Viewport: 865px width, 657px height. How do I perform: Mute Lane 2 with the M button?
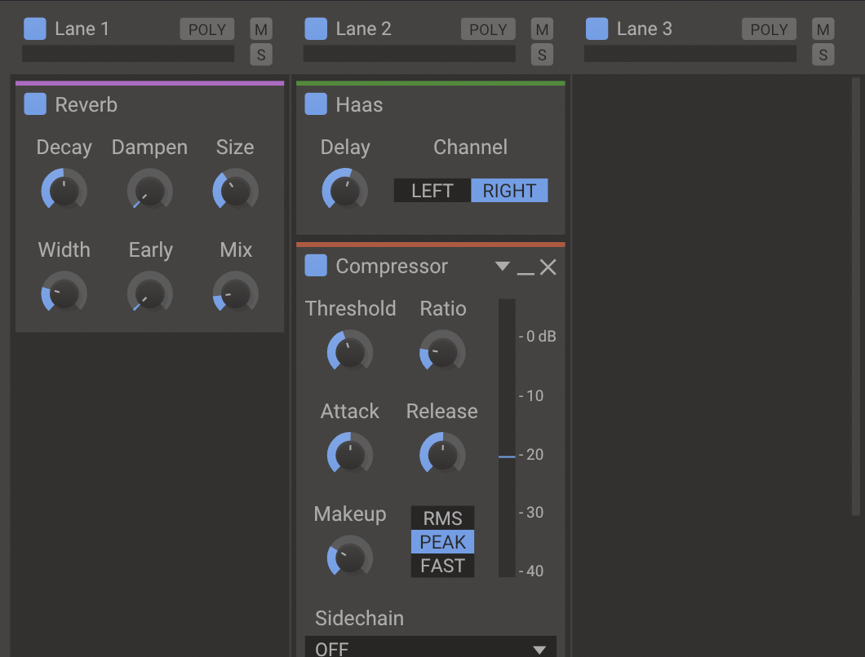(x=543, y=29)
